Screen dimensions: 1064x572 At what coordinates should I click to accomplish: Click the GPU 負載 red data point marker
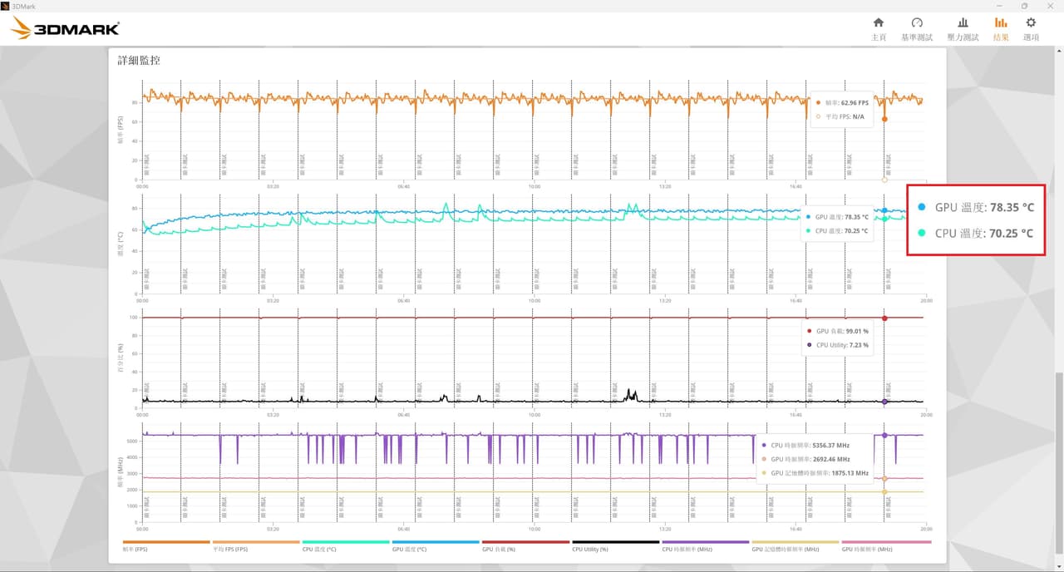tap(884, 318)
